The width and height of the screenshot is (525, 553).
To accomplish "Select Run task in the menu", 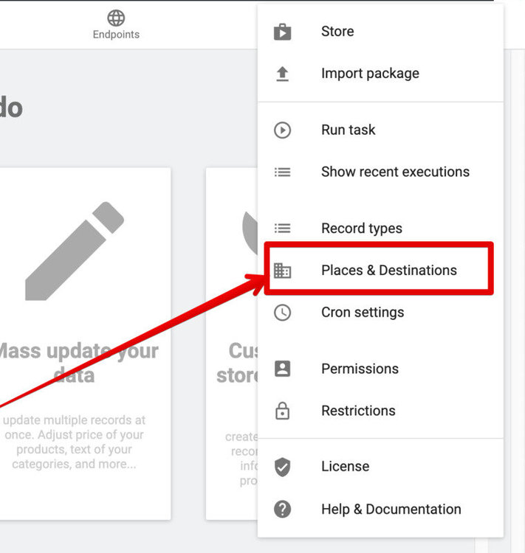I will (348, 131).
